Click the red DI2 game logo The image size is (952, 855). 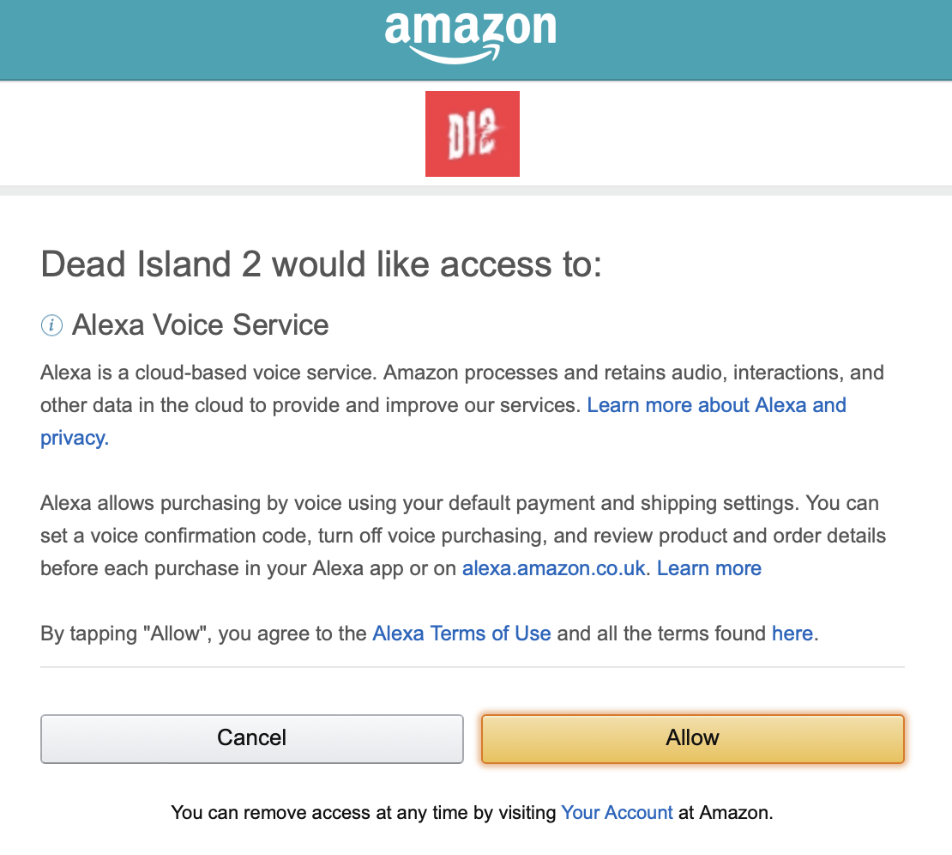click(473, 134)
